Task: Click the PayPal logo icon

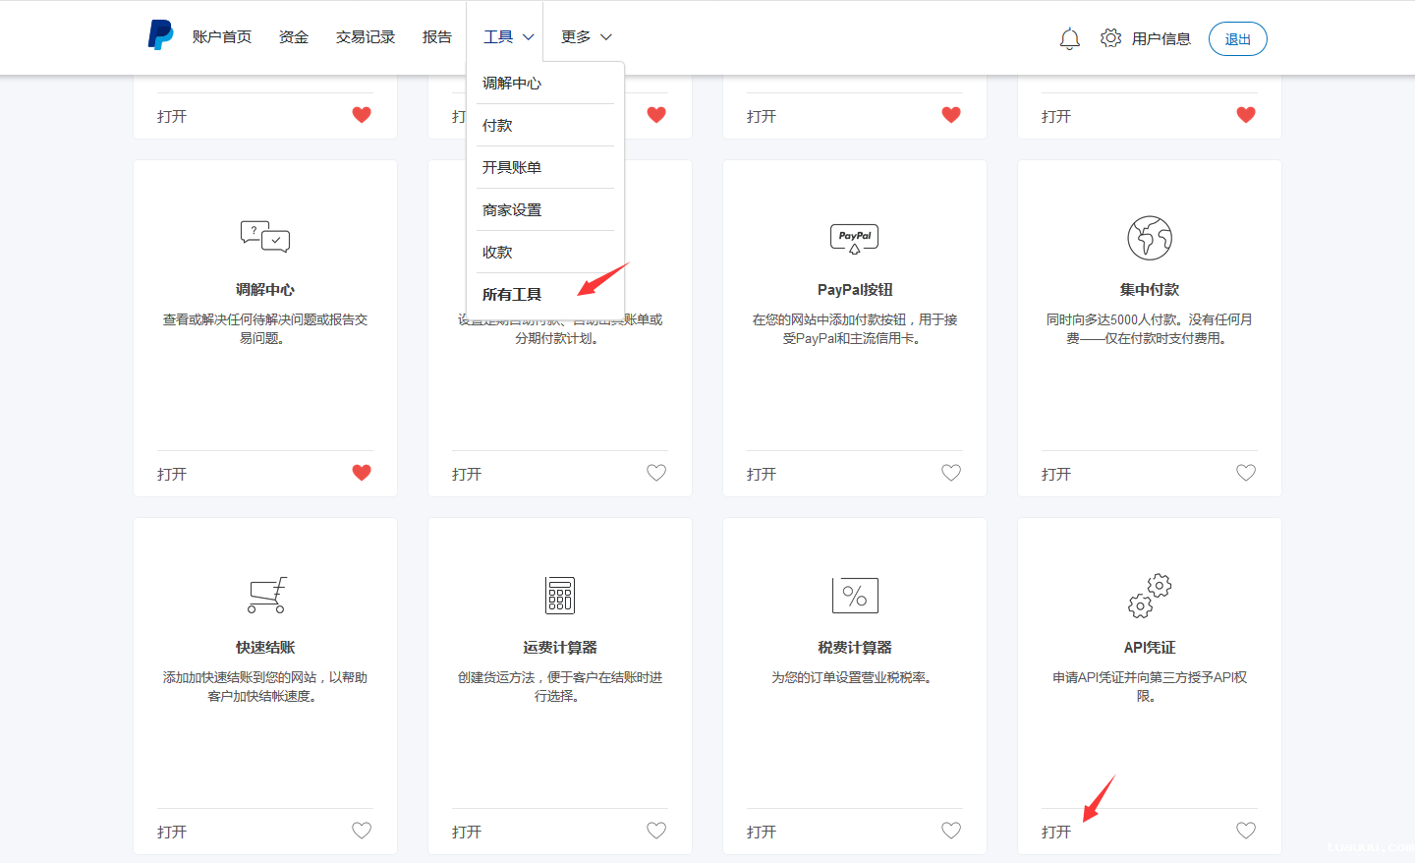Action: (160, 35)
